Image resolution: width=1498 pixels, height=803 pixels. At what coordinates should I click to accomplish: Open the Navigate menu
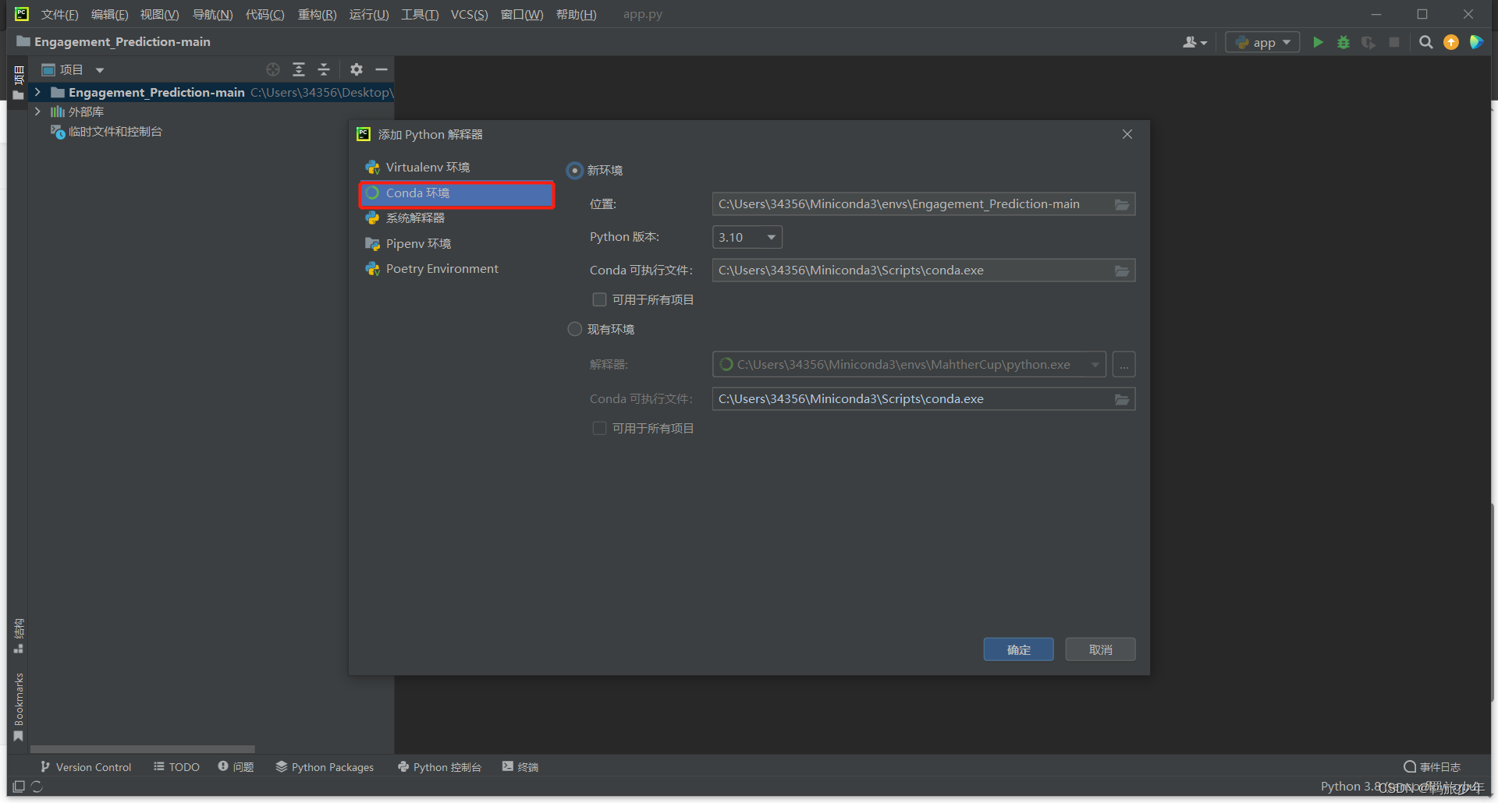(212, 14)
